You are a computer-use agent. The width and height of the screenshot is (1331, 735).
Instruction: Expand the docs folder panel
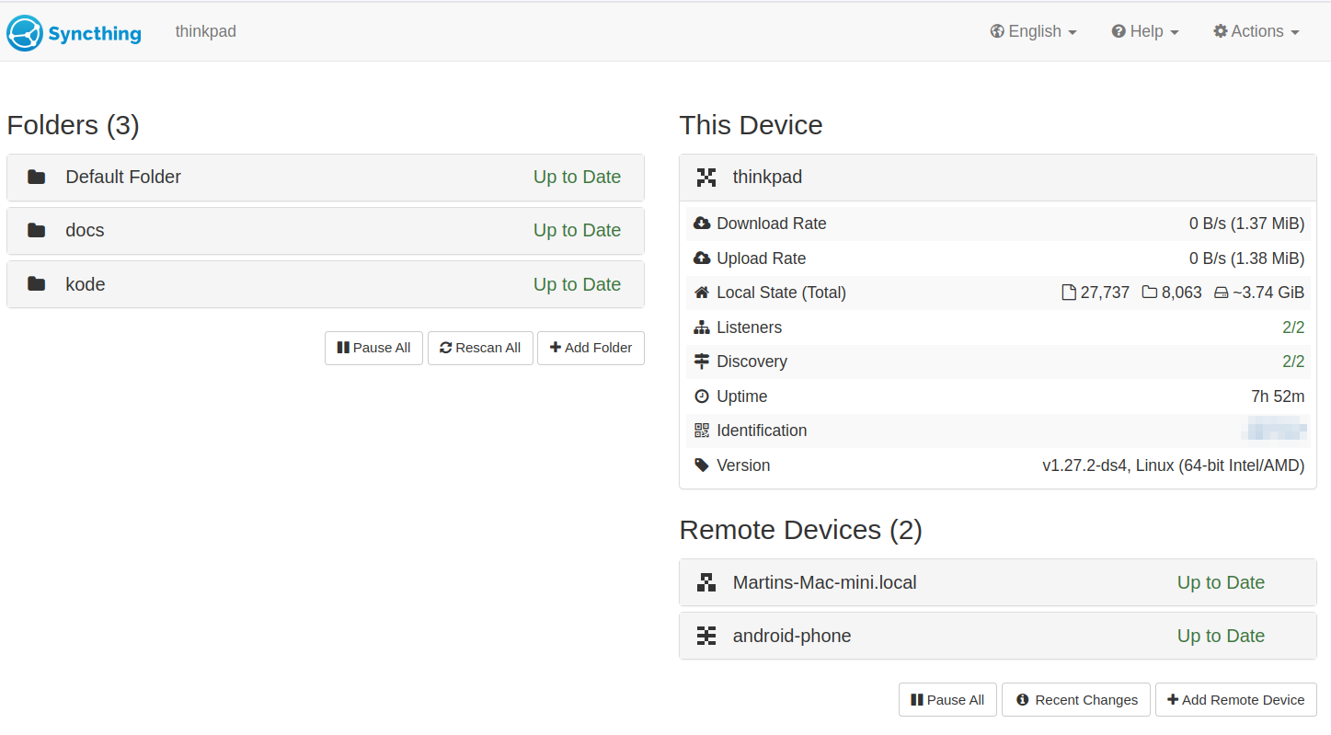pos(326,231)
